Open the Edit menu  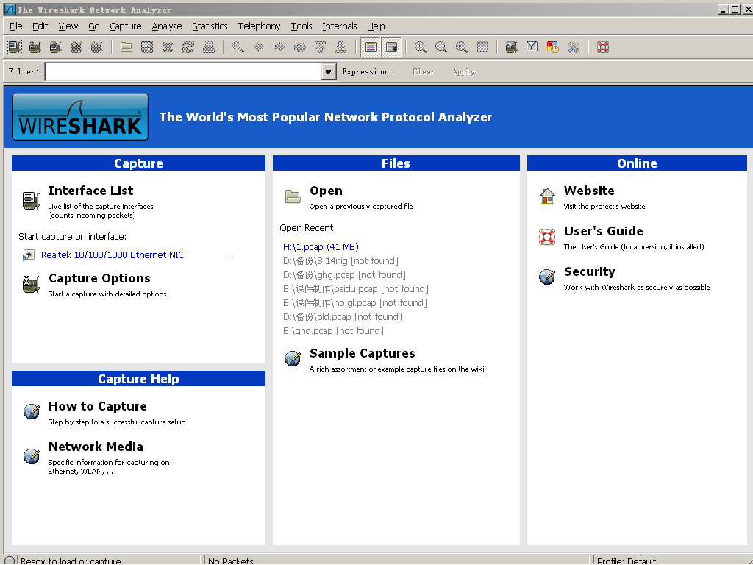(x=40, y=26)
